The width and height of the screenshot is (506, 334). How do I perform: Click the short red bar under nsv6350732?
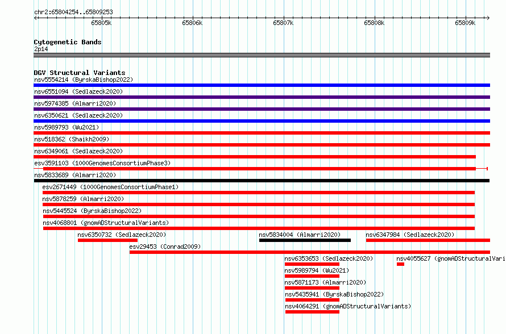[x=108, y=240]
